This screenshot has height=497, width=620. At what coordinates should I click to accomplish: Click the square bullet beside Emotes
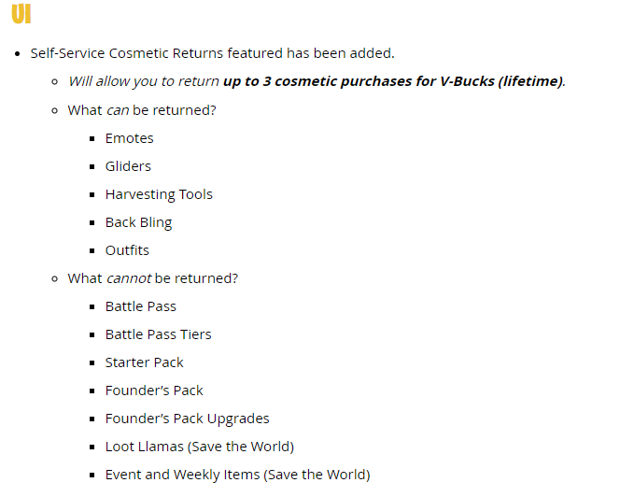click(92, 138)
